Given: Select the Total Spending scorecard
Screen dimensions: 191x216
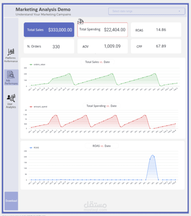Looking at the screenshot, I should (103, 30).
